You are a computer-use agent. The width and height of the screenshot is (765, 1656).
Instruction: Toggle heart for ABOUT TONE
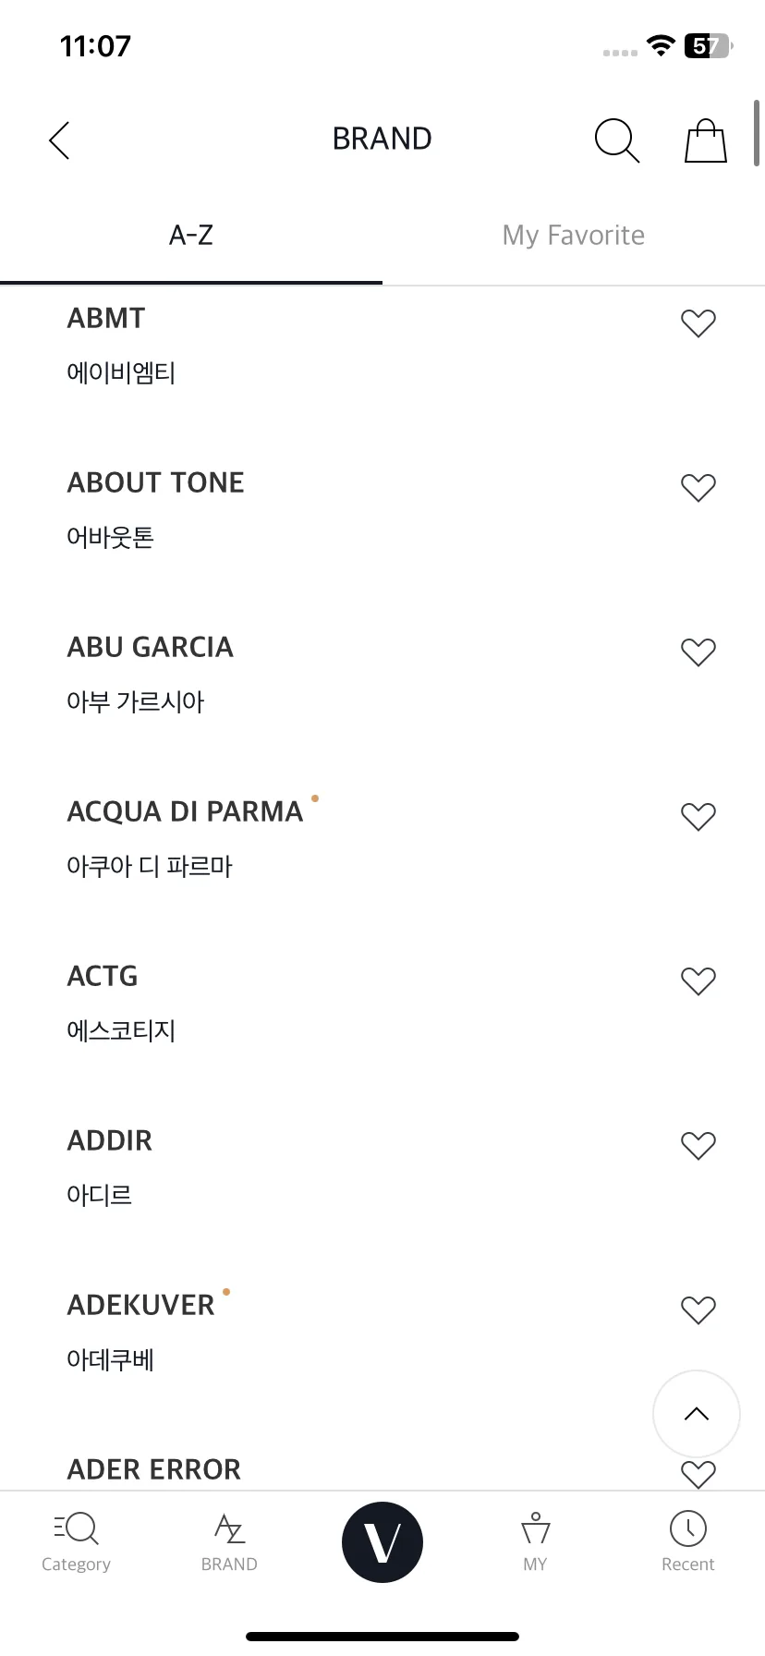pyautogui.click(x=698, y=488)
